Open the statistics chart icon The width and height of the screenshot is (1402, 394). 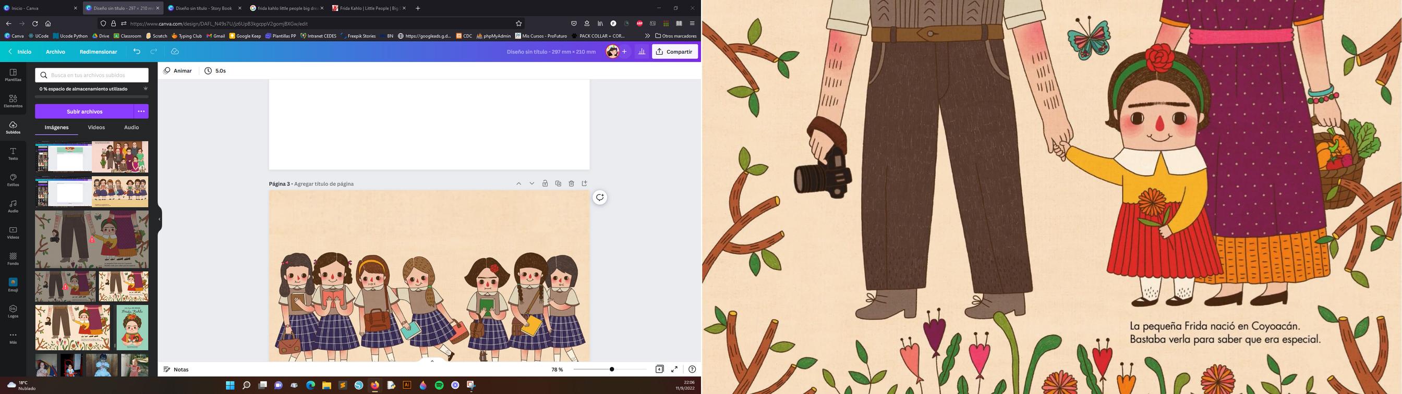(642, 52)
